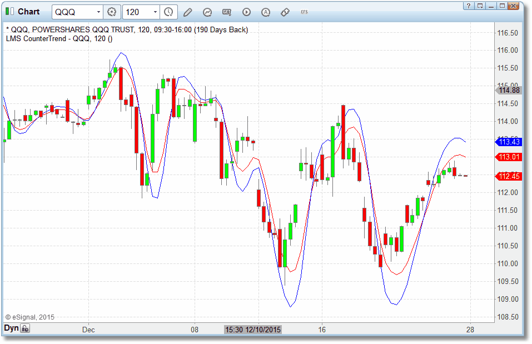Open the EFS formula menu
The width and height of the screenshot is (532, 344).
click(x=304, y=12)
